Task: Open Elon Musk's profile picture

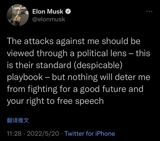Action: point(18,15)
